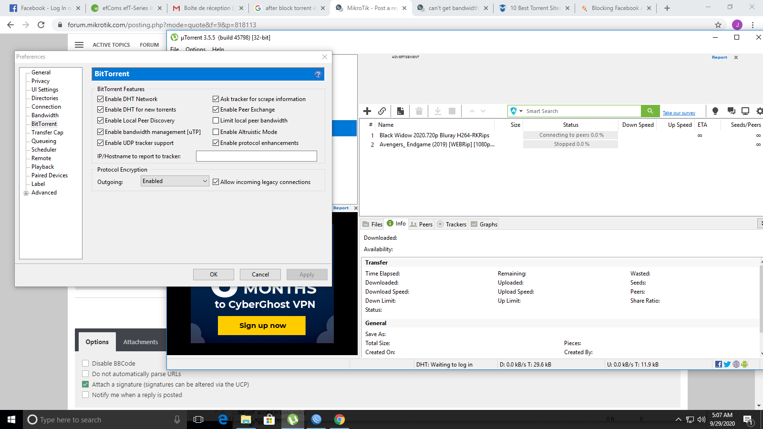This screenshot has width=763, height=429.
Task: Toggle Ask tracker for scrape information
Action: [x=216, y=99]
